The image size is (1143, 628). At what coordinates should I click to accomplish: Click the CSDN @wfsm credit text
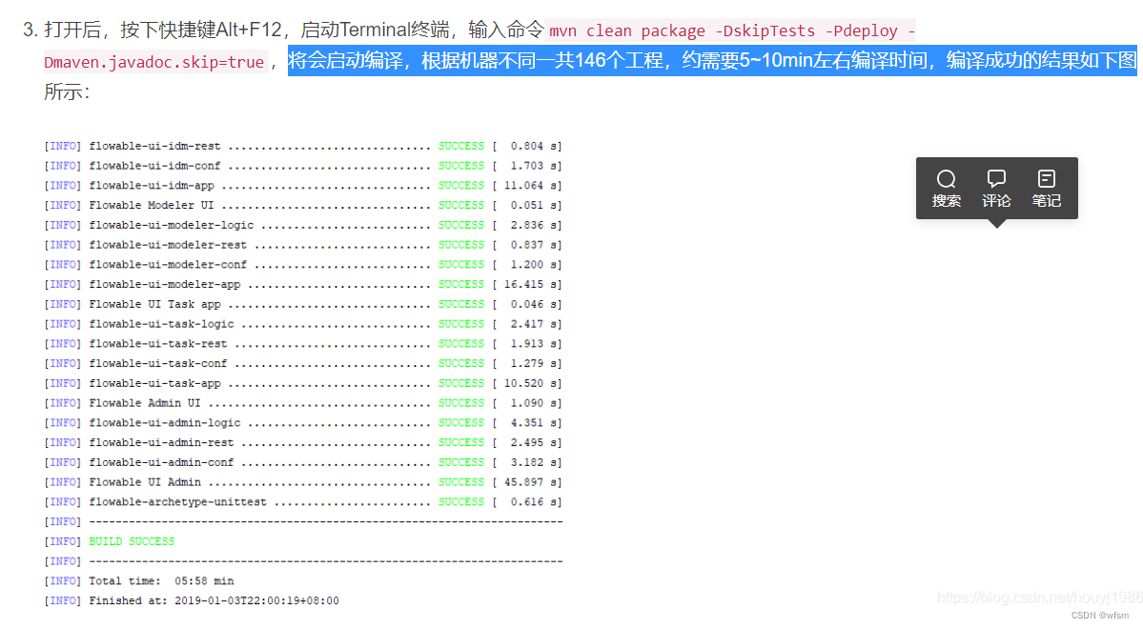[x=1100, y=616]
